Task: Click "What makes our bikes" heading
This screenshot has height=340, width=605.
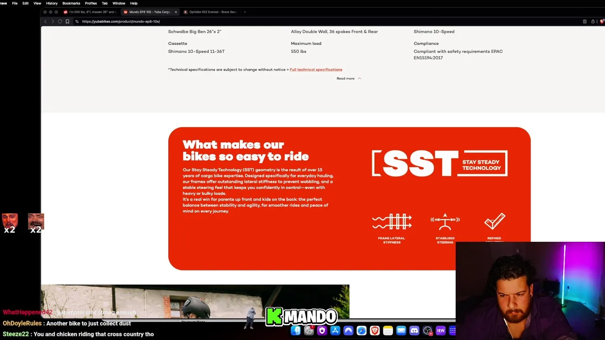Action: tap(246, 150)
